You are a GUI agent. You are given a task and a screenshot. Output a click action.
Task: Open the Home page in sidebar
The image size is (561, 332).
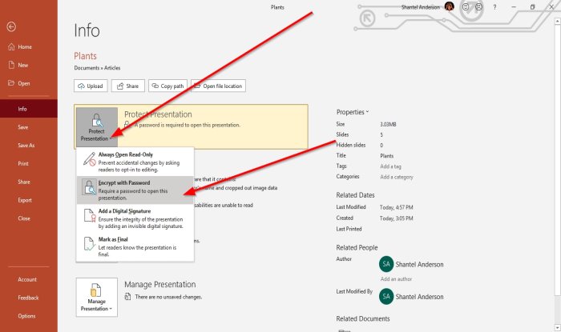(x=29, y=46)
